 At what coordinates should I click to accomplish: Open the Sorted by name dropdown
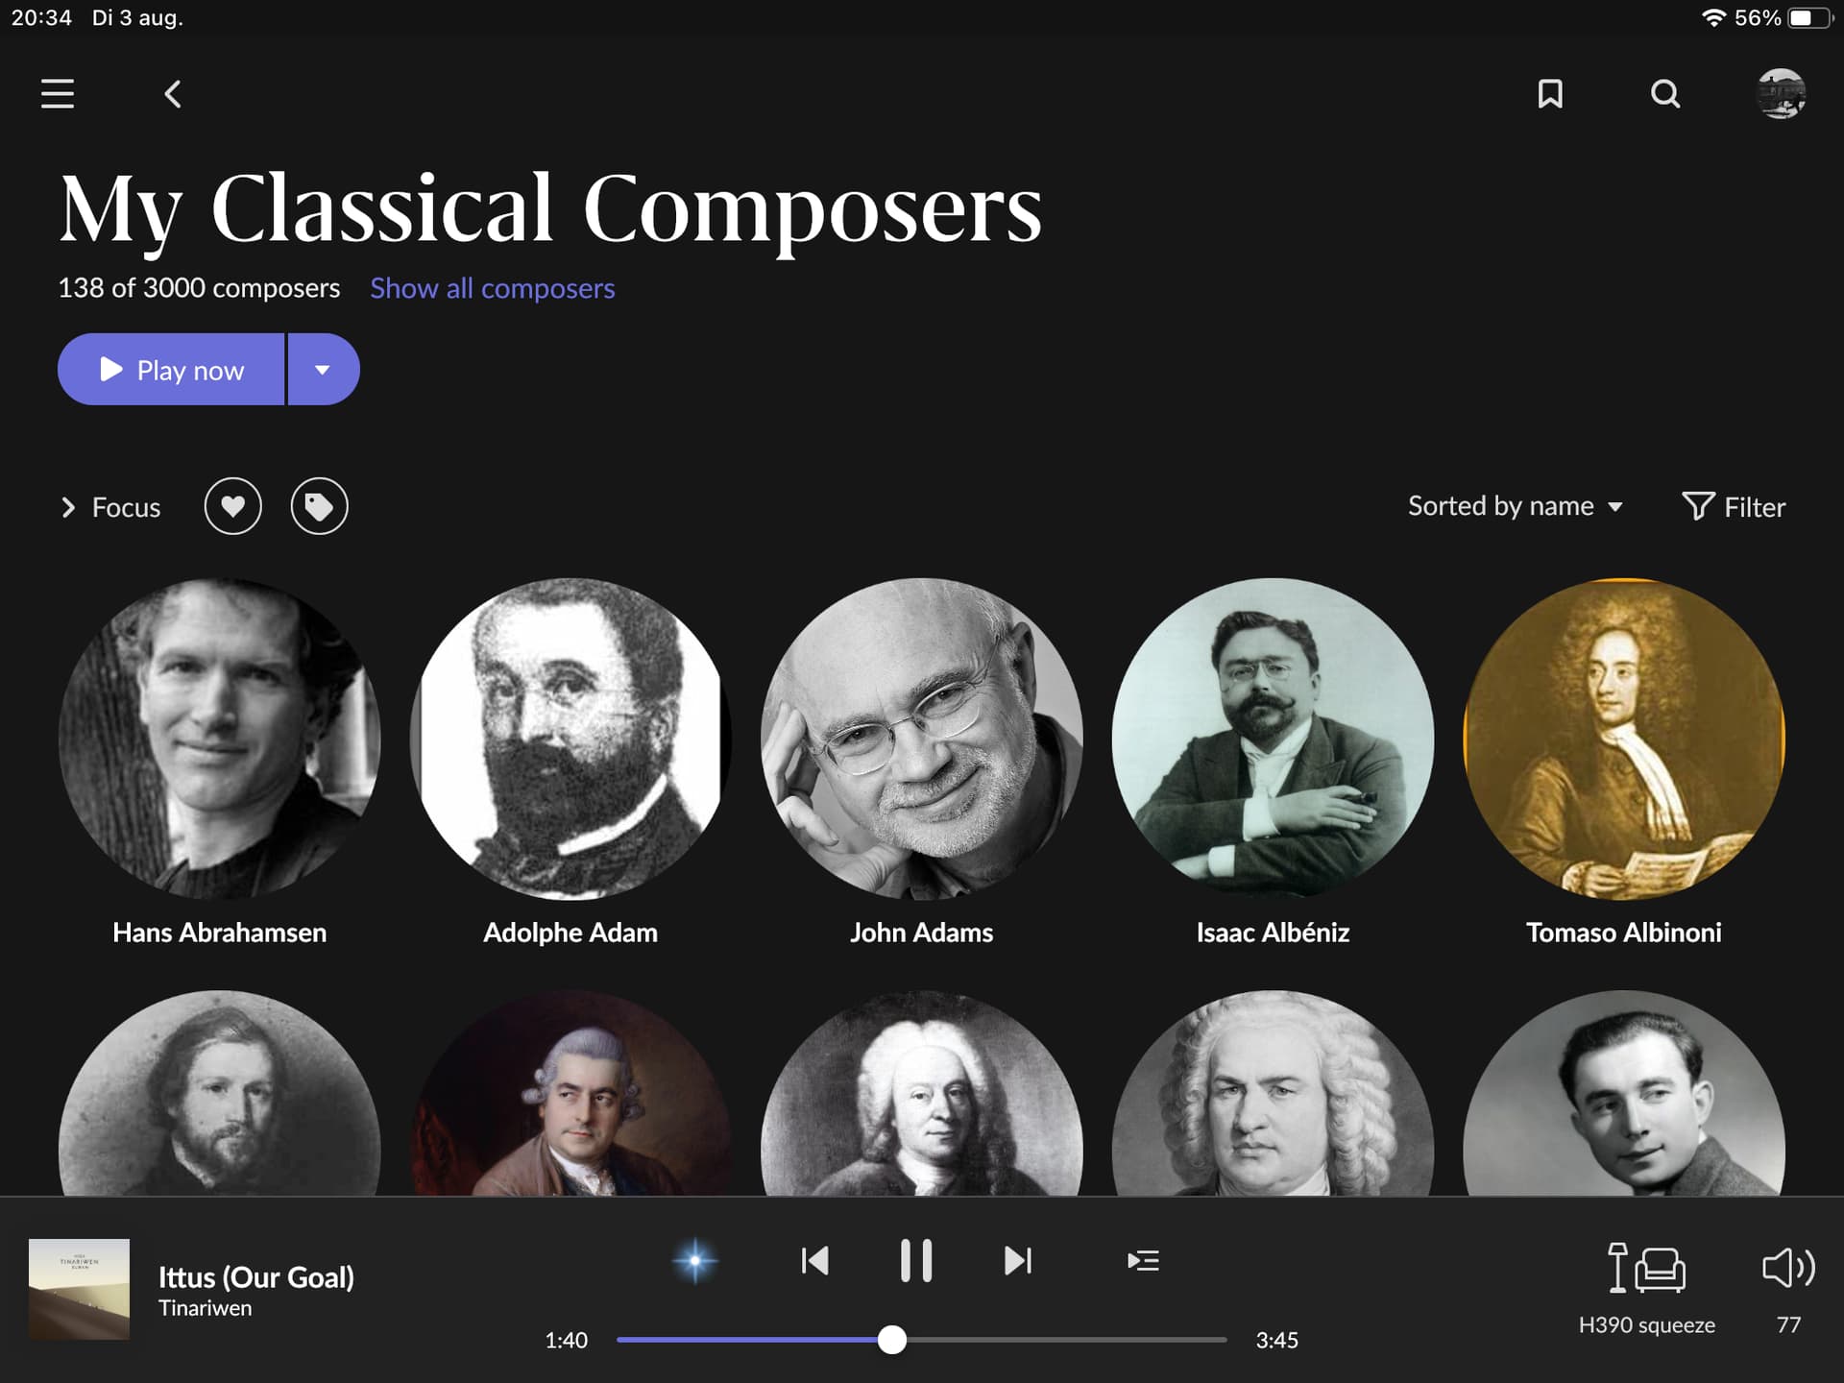point(1515,506)
